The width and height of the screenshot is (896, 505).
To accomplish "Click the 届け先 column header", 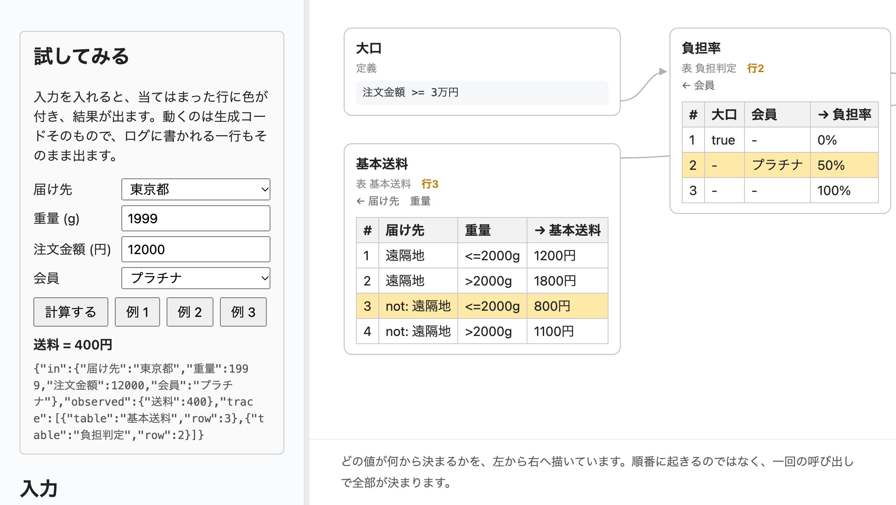I will [418, 231].
